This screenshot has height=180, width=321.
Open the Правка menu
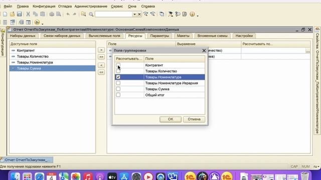23,6
